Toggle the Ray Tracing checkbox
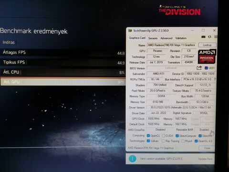Viewport: 229px width, 172px height. tap(163, 141)
